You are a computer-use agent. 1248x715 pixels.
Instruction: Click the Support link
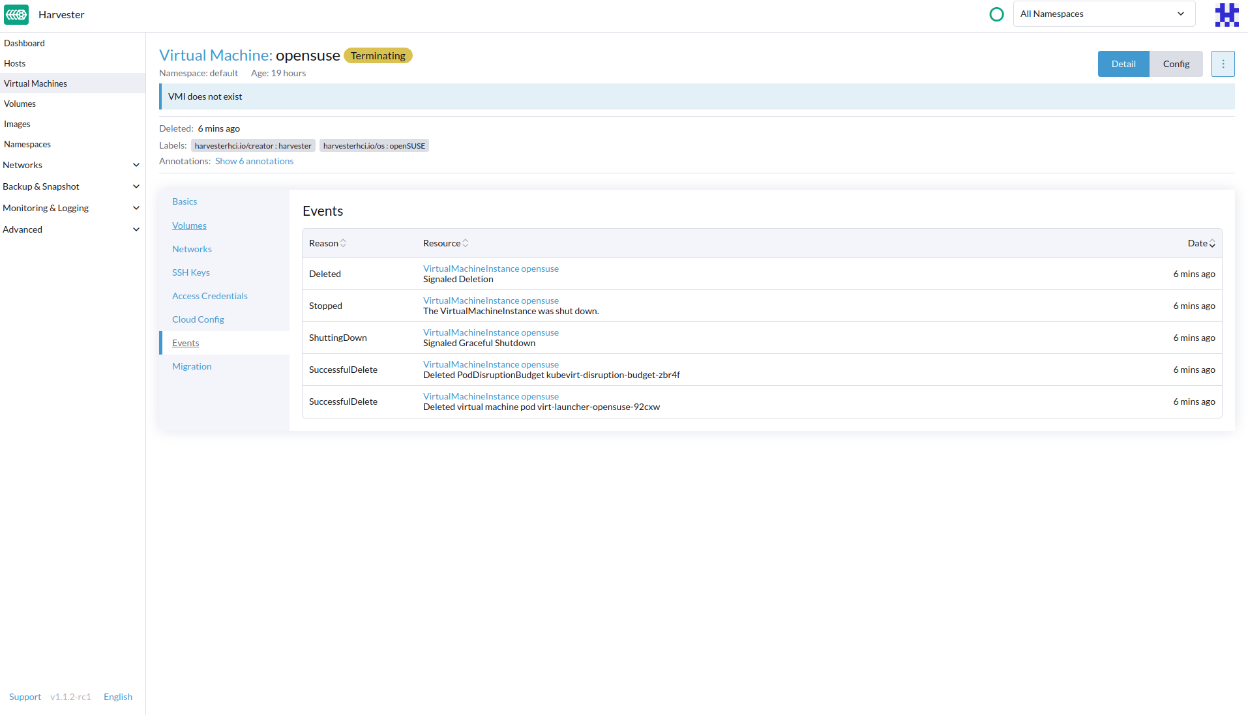pyautogui.click(x=25, y=697)
